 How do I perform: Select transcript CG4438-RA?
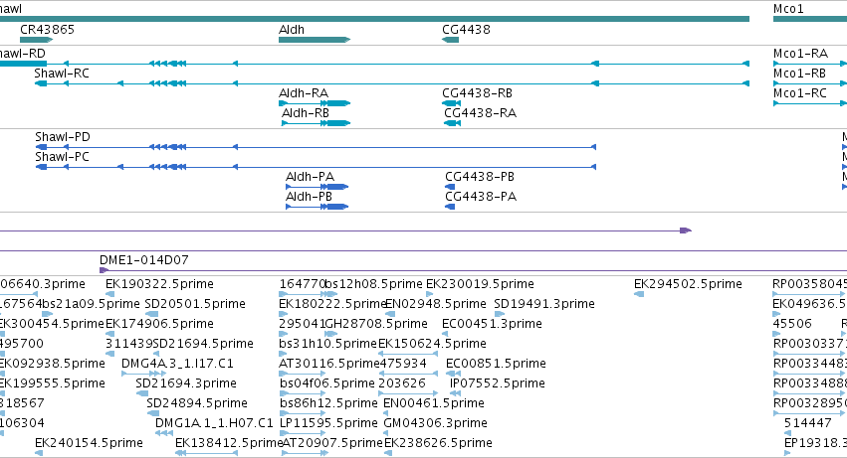(x=480, y=113)
